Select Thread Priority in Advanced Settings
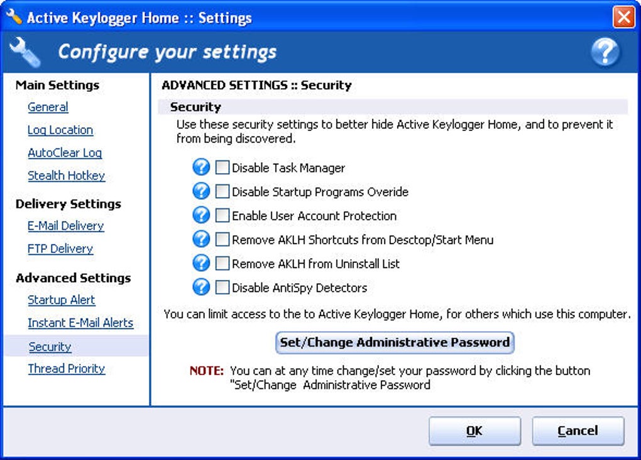This screenshot has width=641, height=460. coord(66,369)
